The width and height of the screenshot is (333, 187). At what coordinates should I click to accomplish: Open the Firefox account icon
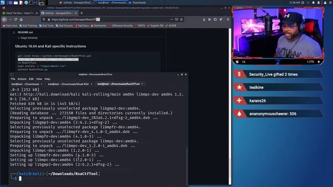[x=221, y=19]
